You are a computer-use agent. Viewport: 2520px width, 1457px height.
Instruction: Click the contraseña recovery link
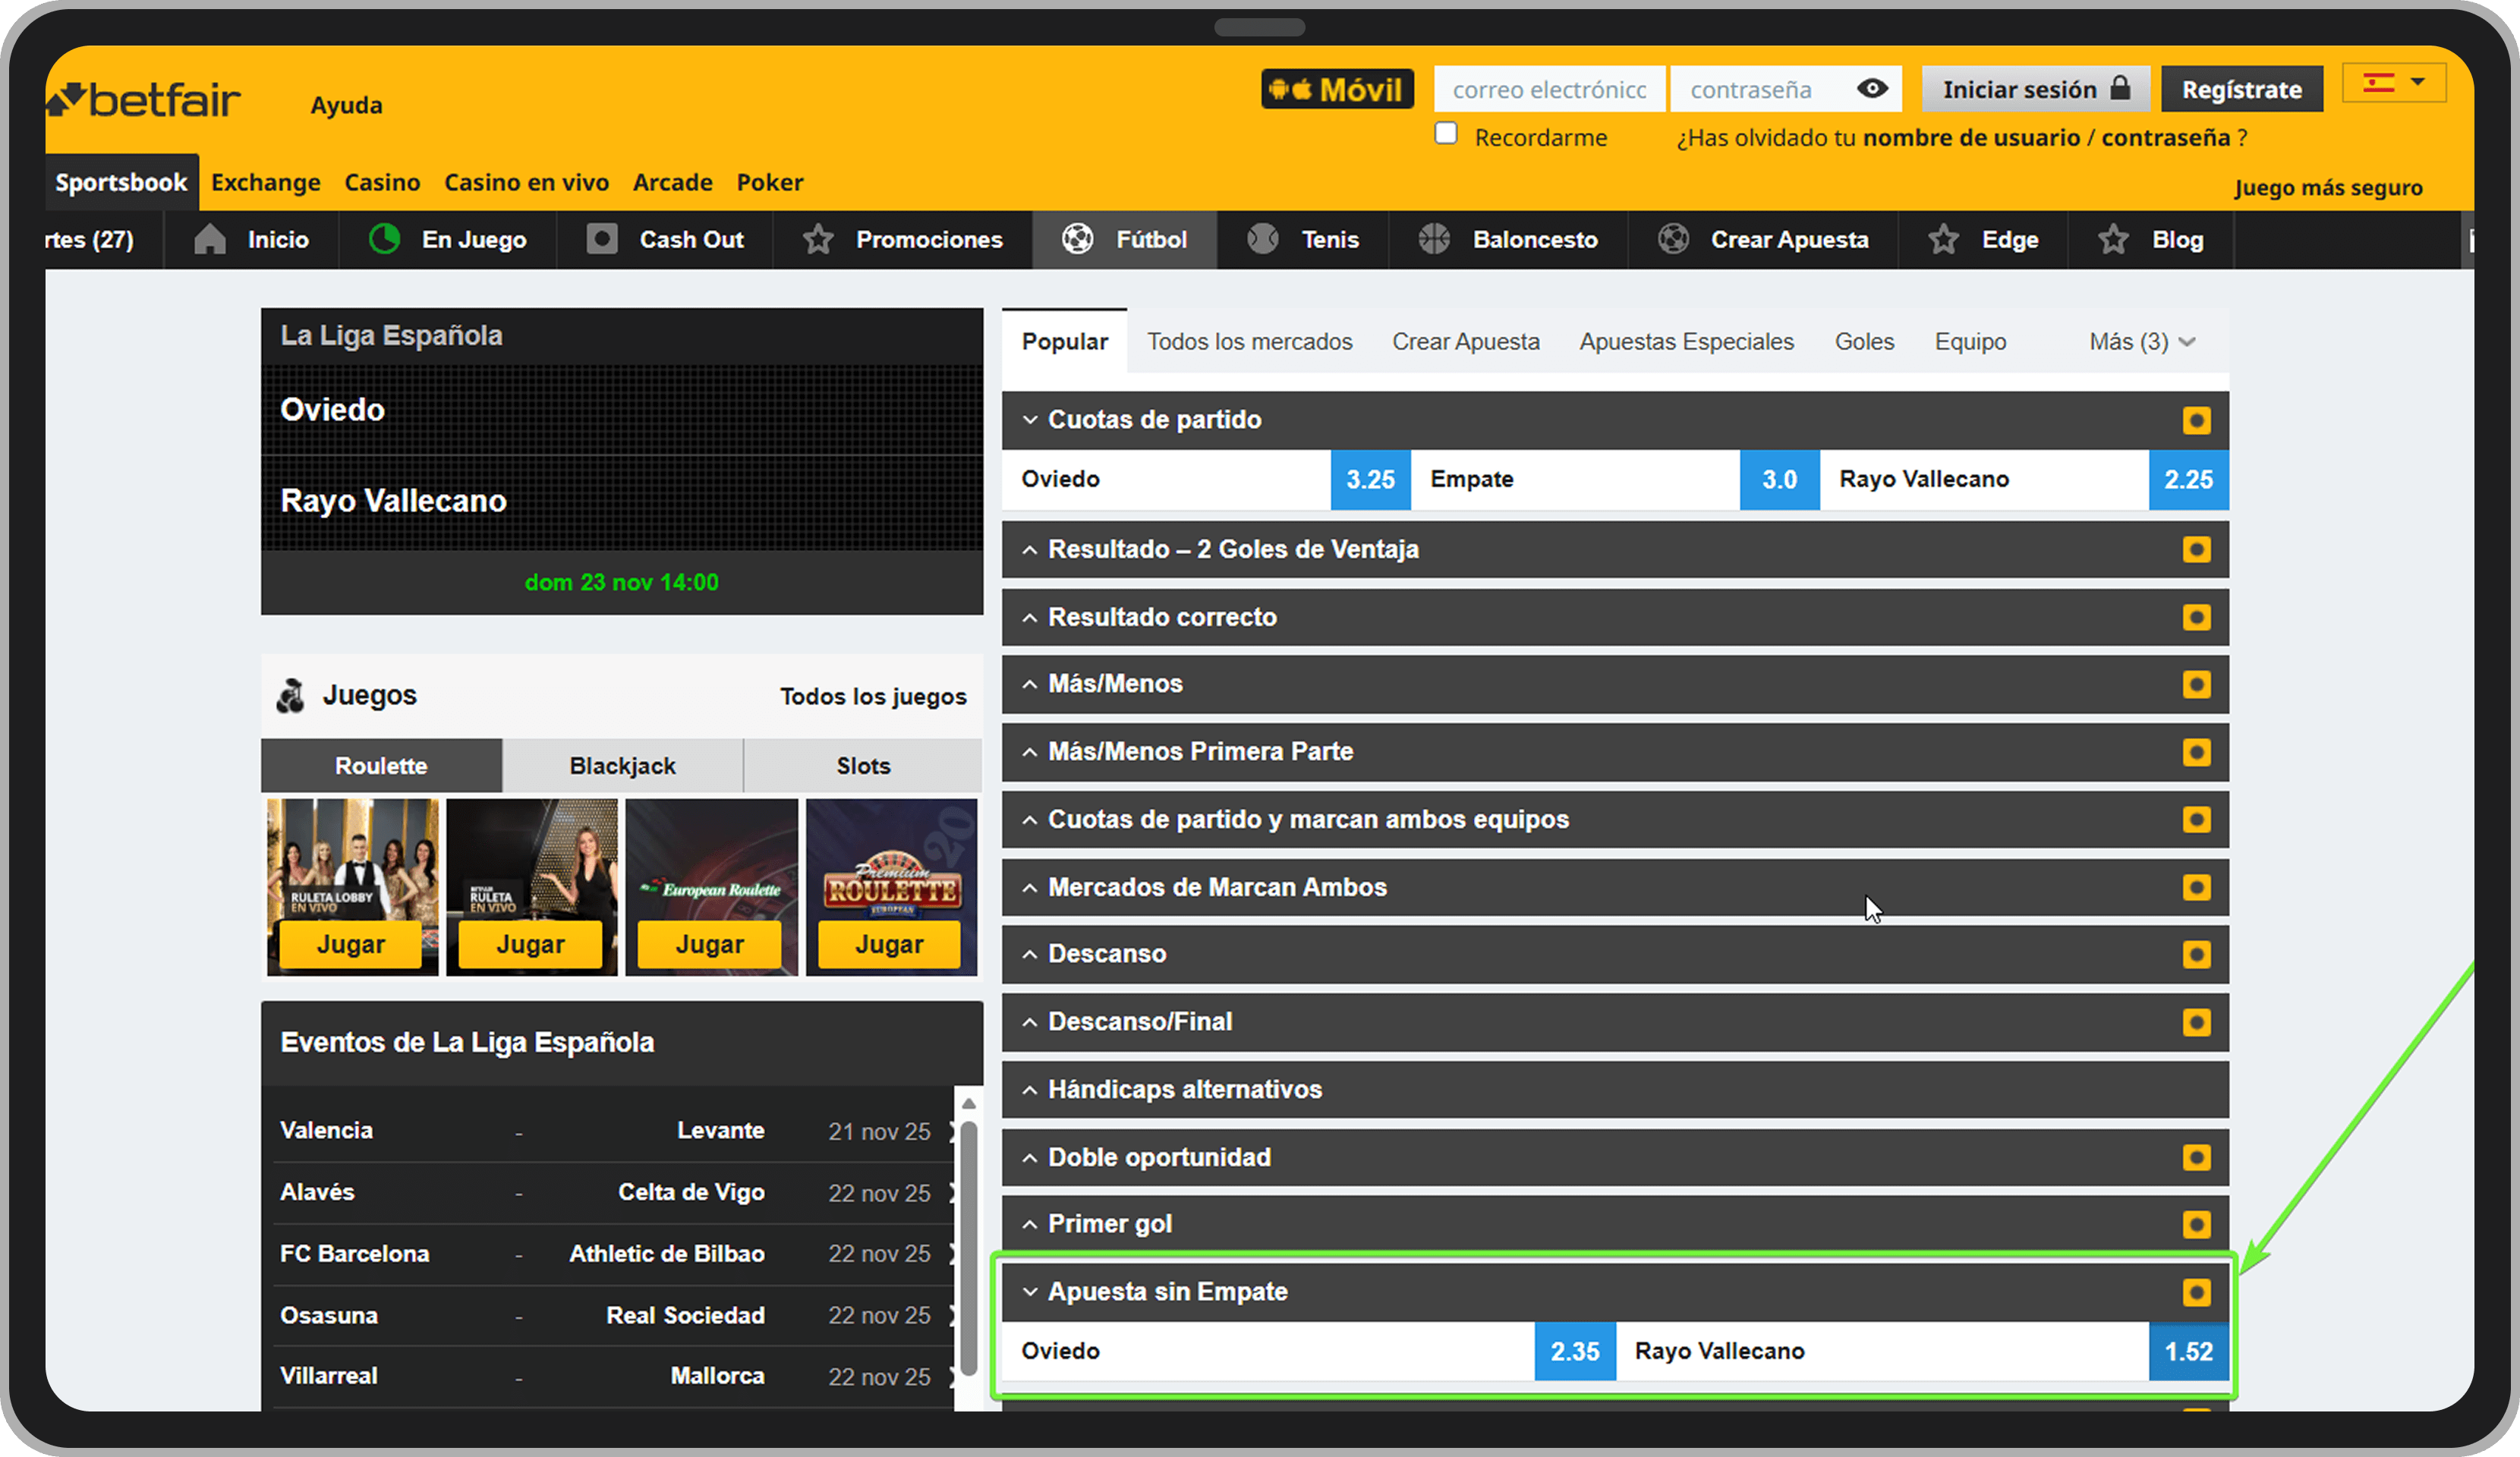tap(2166, 137)
